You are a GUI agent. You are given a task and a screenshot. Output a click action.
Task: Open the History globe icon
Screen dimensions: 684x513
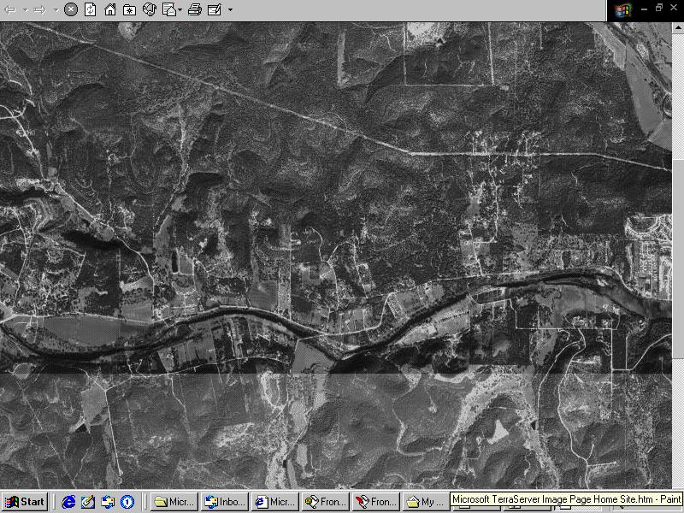[x=149, y=10]
